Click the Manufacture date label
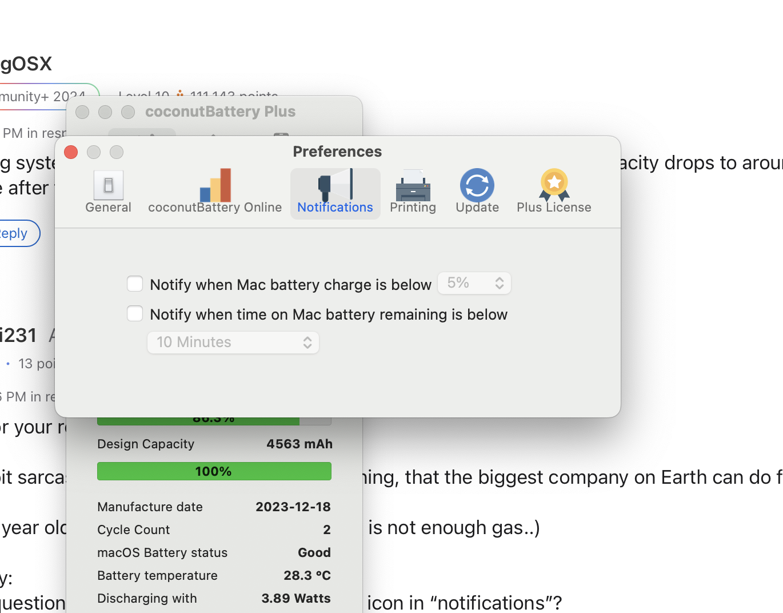Screen dimensions: 783x613 tap(150, 507)
